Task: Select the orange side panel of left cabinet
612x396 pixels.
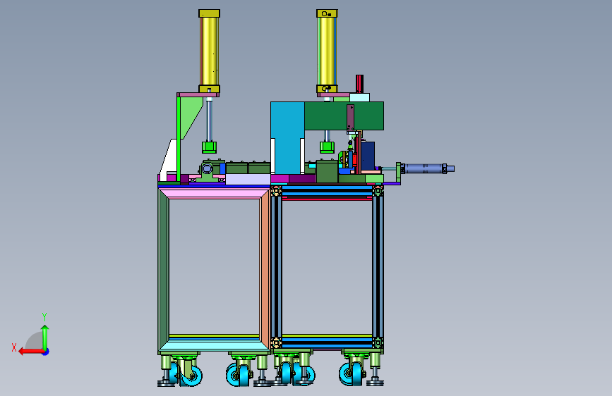Action: point(266,268)
